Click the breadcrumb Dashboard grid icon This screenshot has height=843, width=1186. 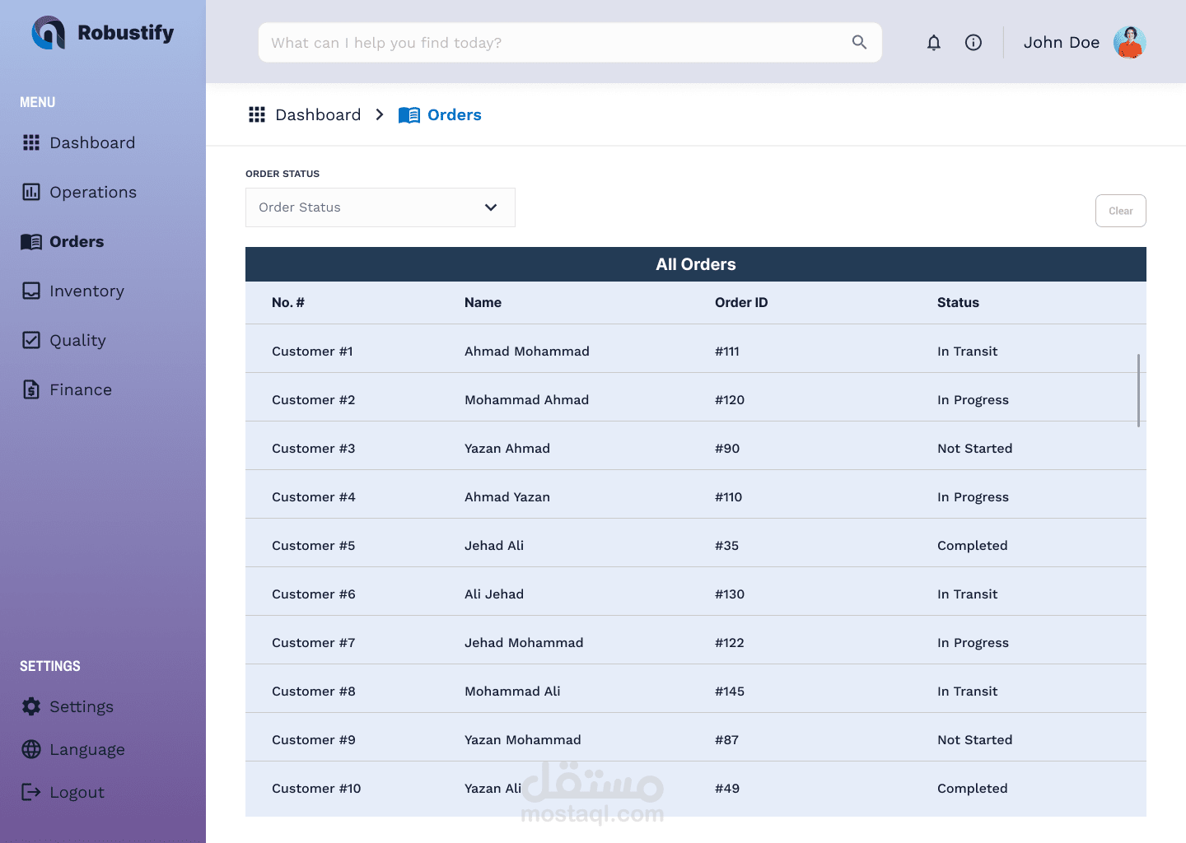tap(257, 114)
